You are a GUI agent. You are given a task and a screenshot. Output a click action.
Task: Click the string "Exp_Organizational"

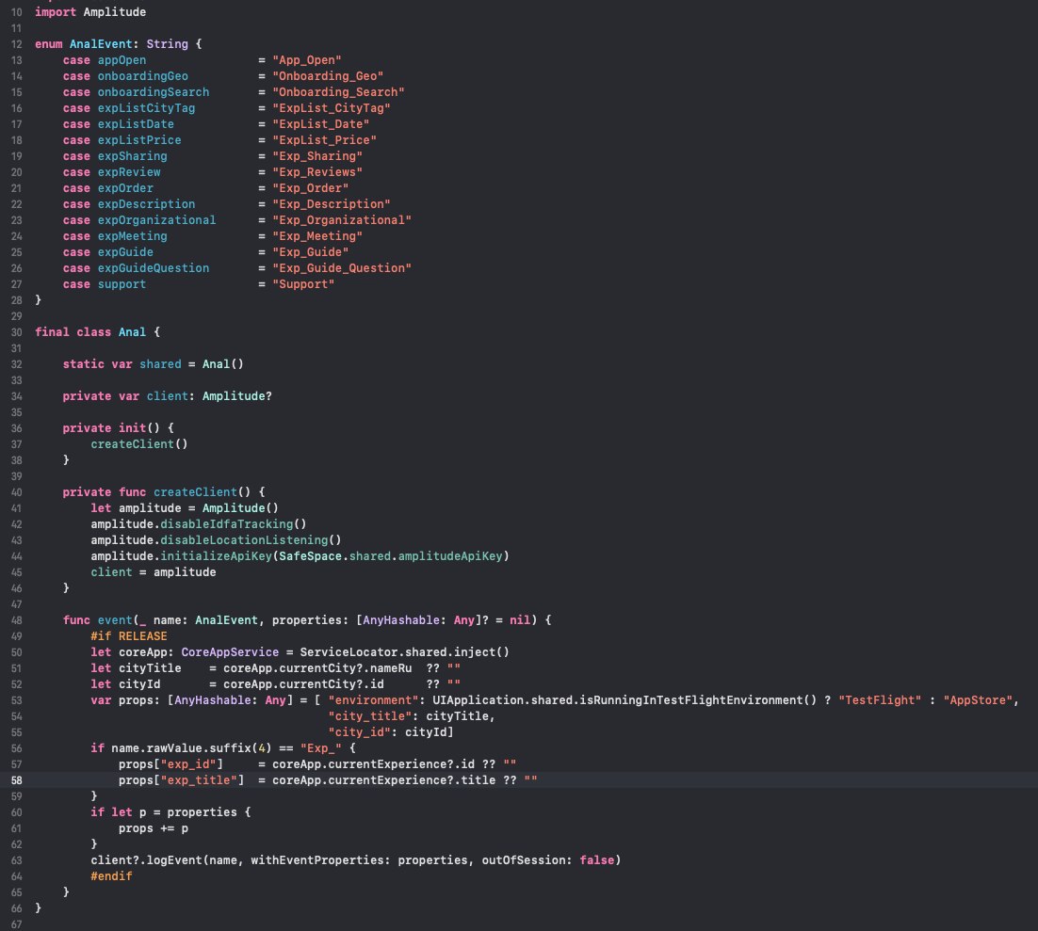(x=342, y=220)
